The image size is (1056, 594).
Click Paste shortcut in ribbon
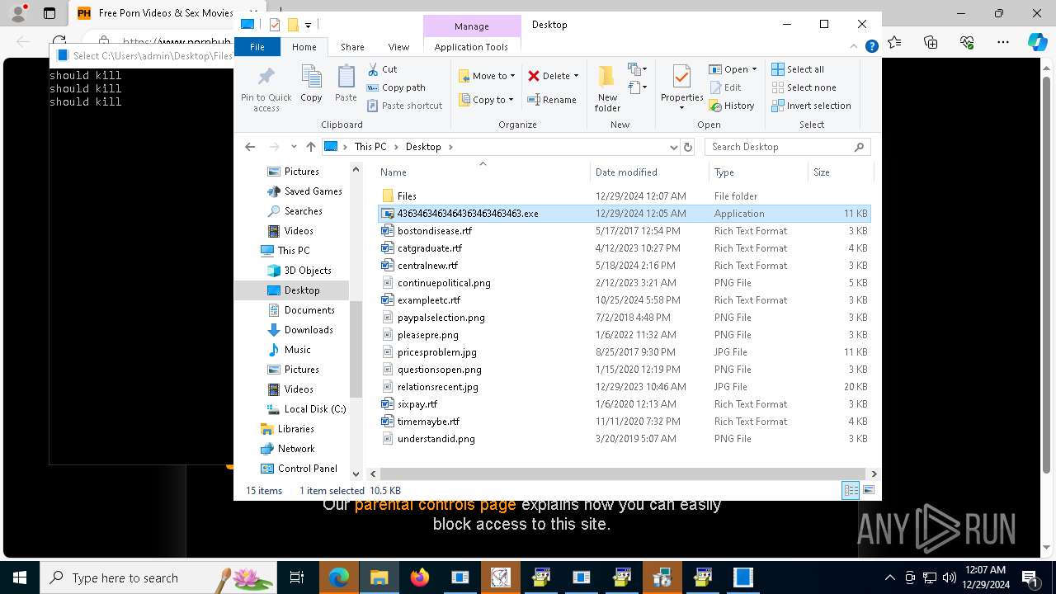point(404,106)
